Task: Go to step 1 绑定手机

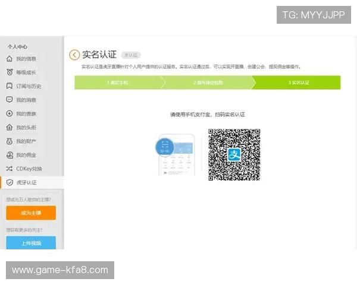Action: click(117, 83)
